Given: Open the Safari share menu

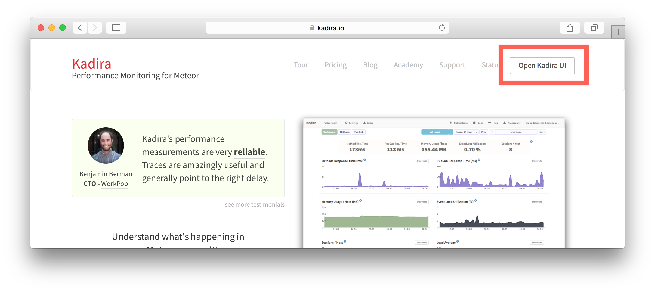Looking at the screenshot, I should tap(570, 28).
